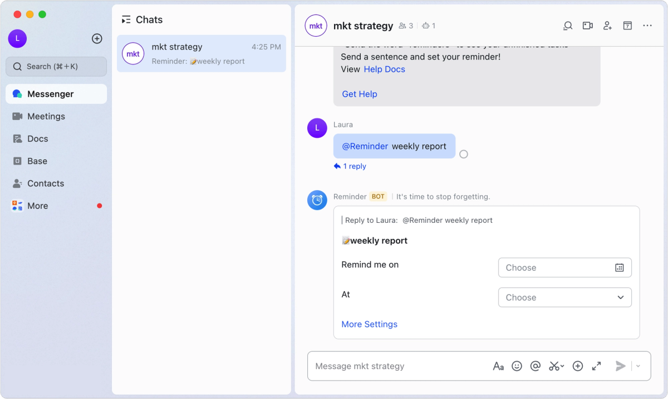Click the mkt group avatar in chat header

pos(316,26)
